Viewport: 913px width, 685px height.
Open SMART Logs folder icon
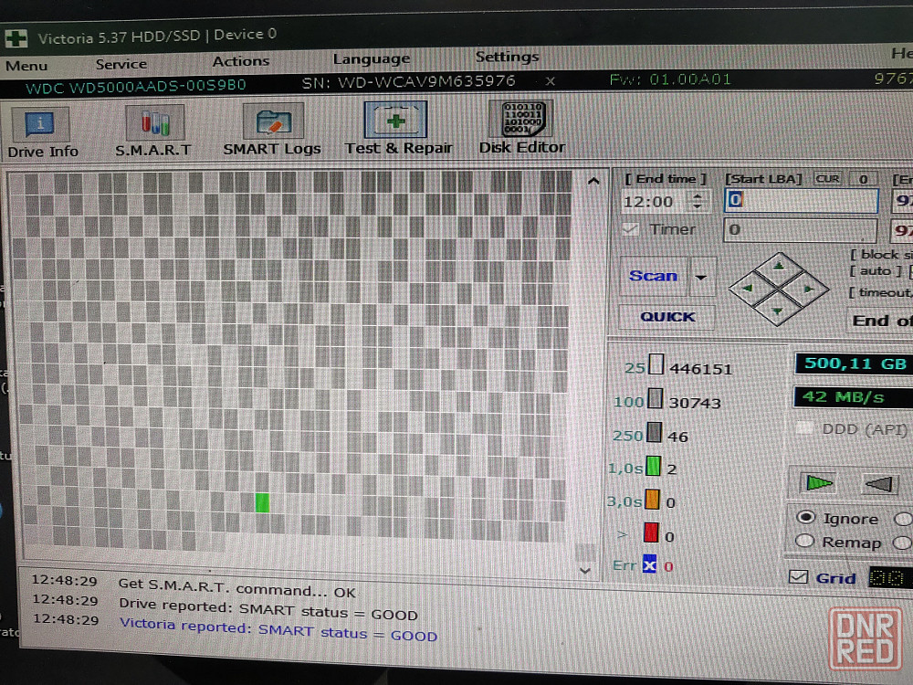[x=273, y=121]
